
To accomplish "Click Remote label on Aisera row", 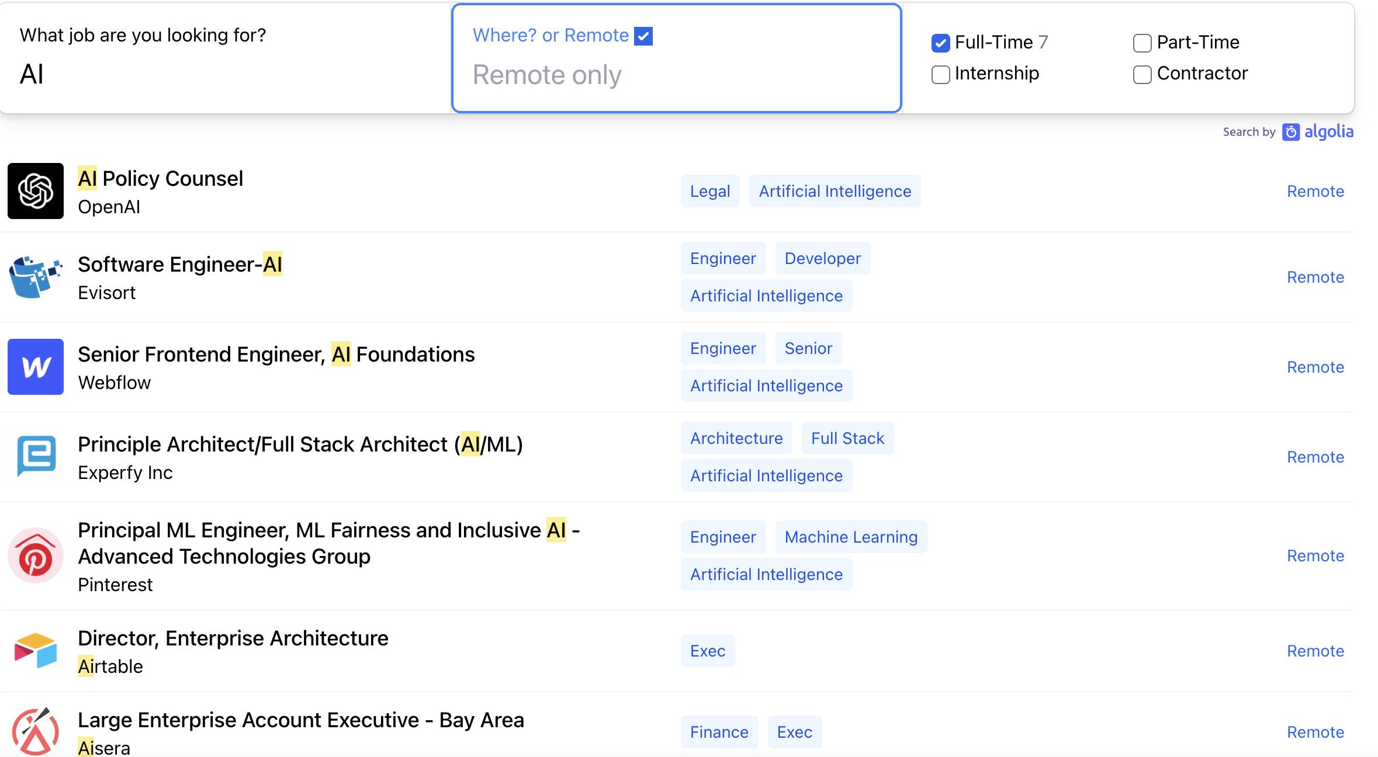I will 1315,732.
